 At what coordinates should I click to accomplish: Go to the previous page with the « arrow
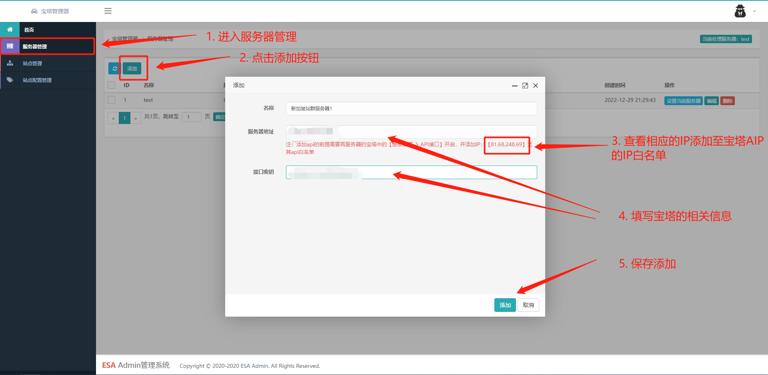(113, 118)
